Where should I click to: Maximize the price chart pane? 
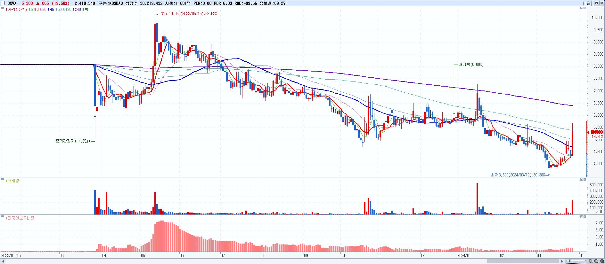[582, 8]
